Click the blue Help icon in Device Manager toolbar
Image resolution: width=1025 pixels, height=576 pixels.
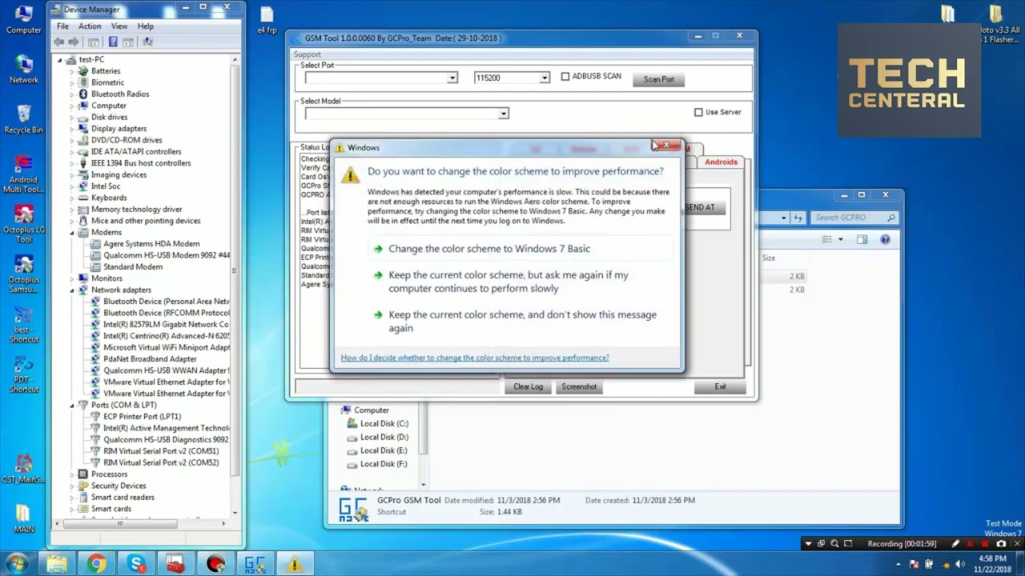pos(113,42)
